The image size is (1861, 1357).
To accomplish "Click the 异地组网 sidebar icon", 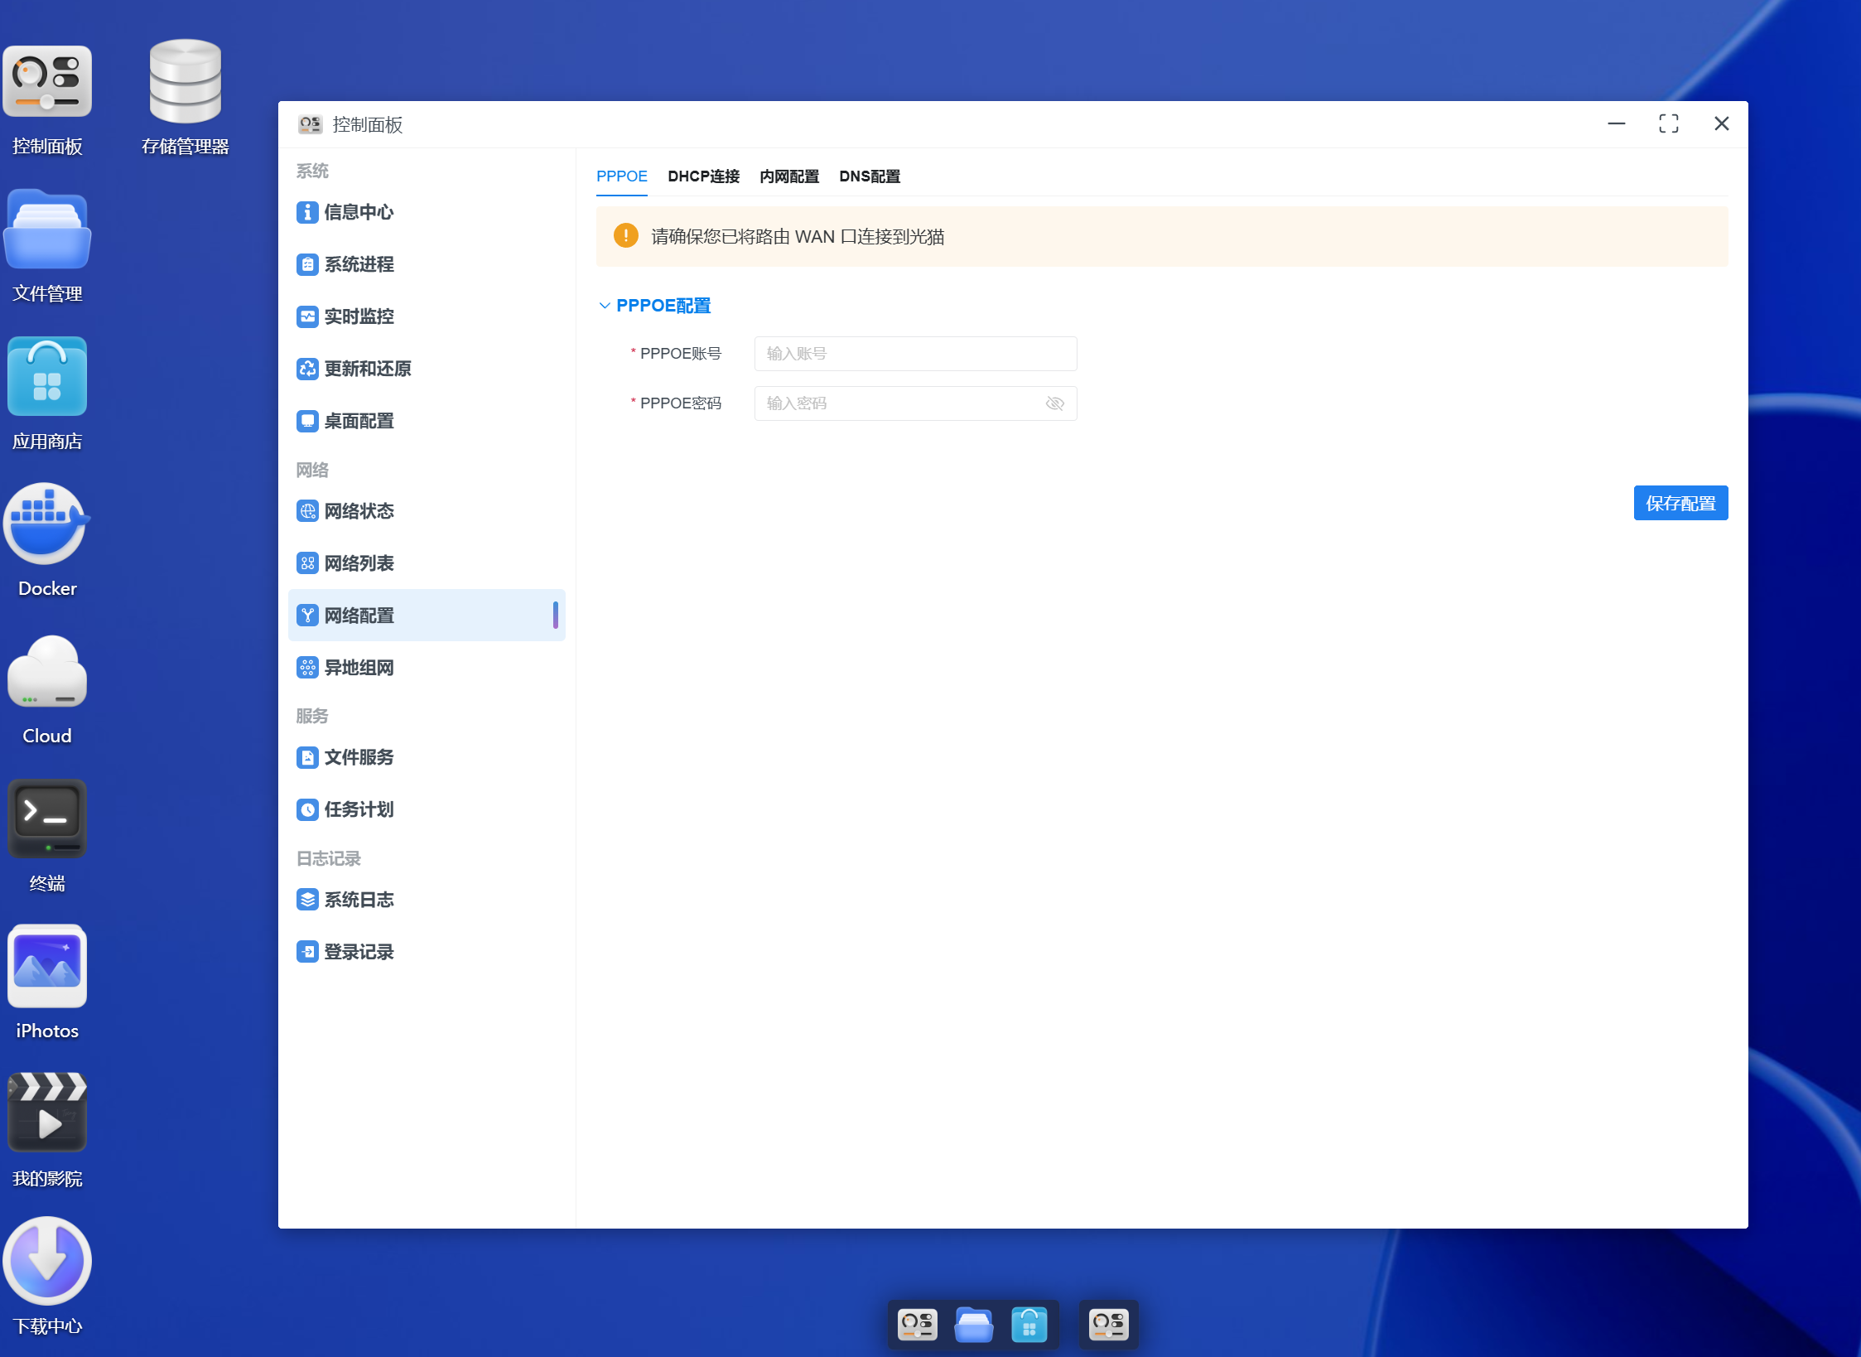I will tap(307, 668).
